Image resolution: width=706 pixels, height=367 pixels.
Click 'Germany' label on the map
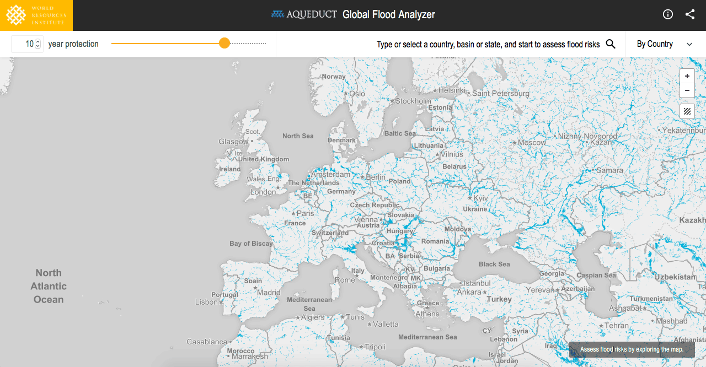click(x=341, y=192)
